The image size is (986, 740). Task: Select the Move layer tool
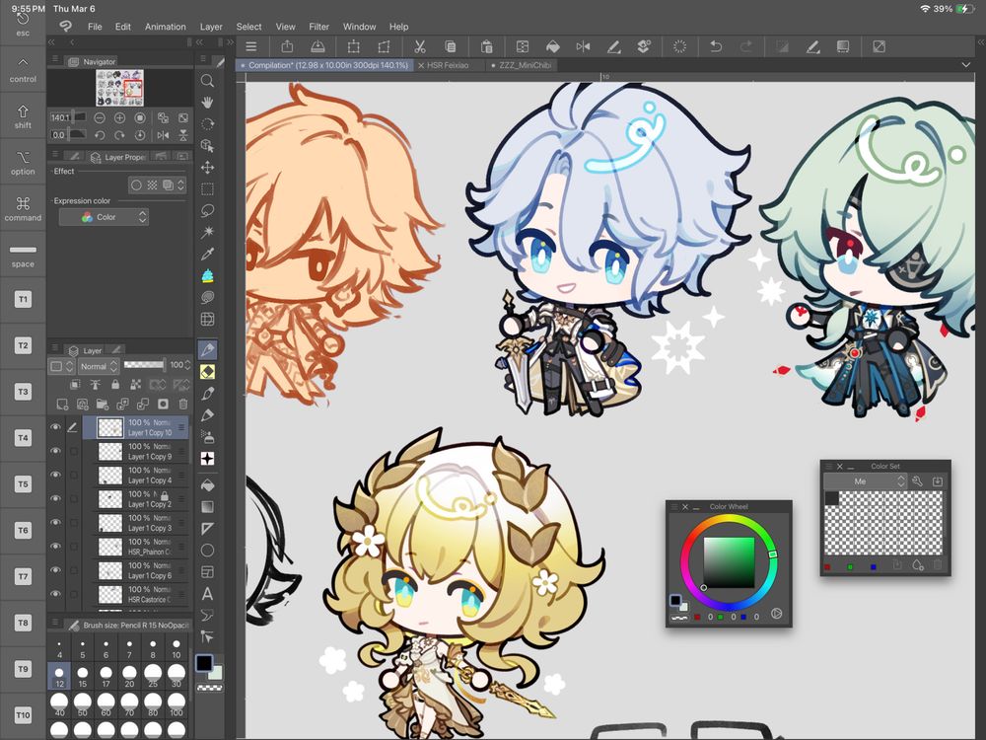(207, 168)
